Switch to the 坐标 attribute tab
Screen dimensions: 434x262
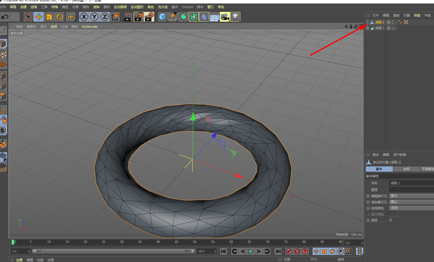407,169
